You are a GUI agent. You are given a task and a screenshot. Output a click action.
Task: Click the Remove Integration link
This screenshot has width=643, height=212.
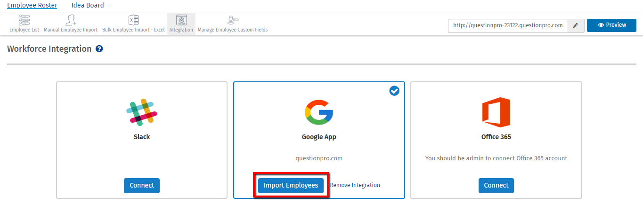coord(355,185)
